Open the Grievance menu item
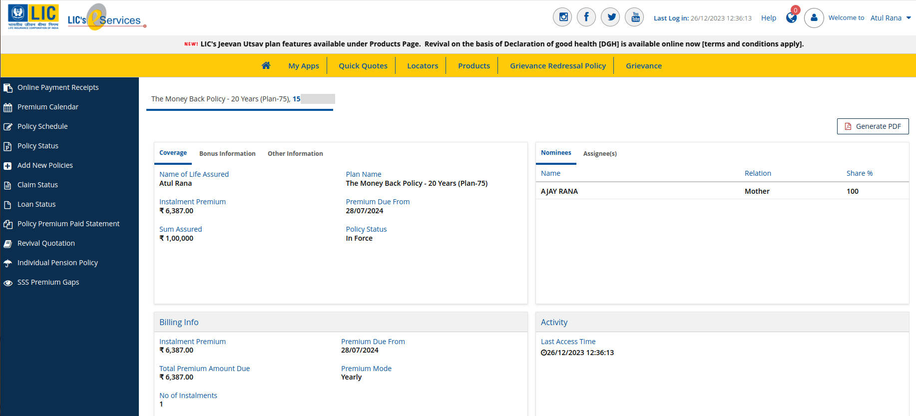916x416 pixels. [x=644, y=65]
